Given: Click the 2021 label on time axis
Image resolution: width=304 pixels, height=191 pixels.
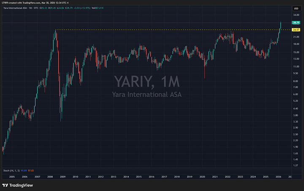Looking at the screenshot, I should tap(215, 177).
